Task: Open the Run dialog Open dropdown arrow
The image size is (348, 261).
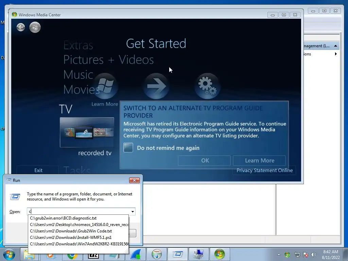Action: pos(133,212)
